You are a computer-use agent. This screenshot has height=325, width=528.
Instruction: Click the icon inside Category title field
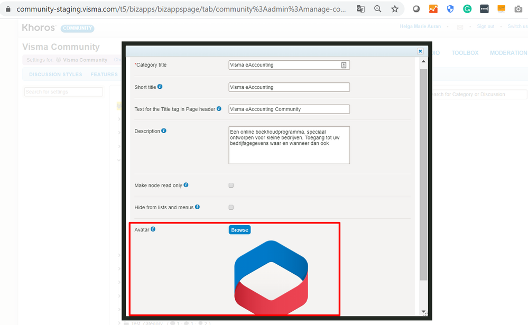click(344, 65)
